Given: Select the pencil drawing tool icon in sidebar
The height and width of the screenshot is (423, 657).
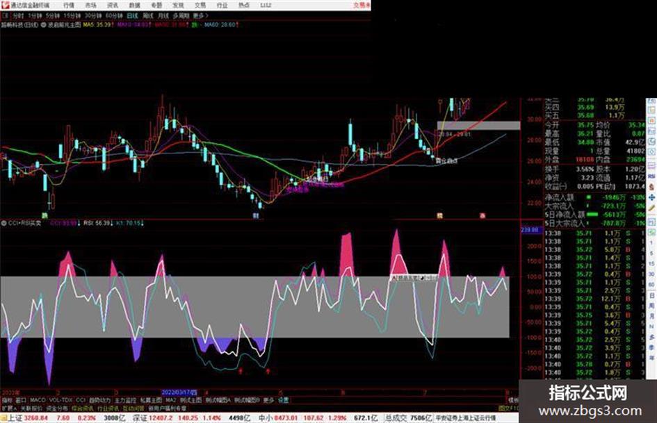Looking at the screenshot, I should [651, 208].
